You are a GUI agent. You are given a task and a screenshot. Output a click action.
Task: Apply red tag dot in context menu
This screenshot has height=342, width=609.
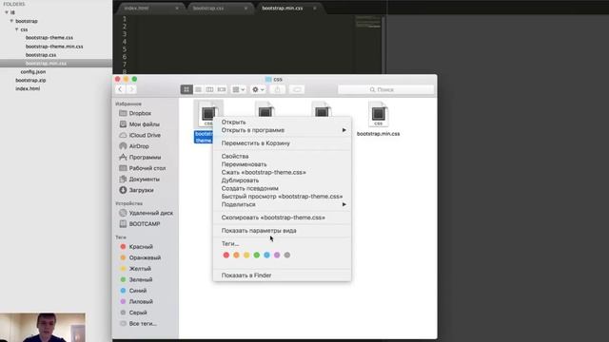(x=226, y=256)
